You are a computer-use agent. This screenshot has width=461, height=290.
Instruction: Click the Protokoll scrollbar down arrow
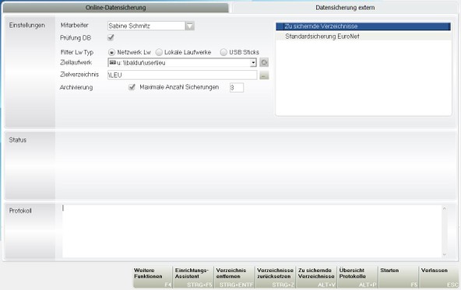click(444, 254)
